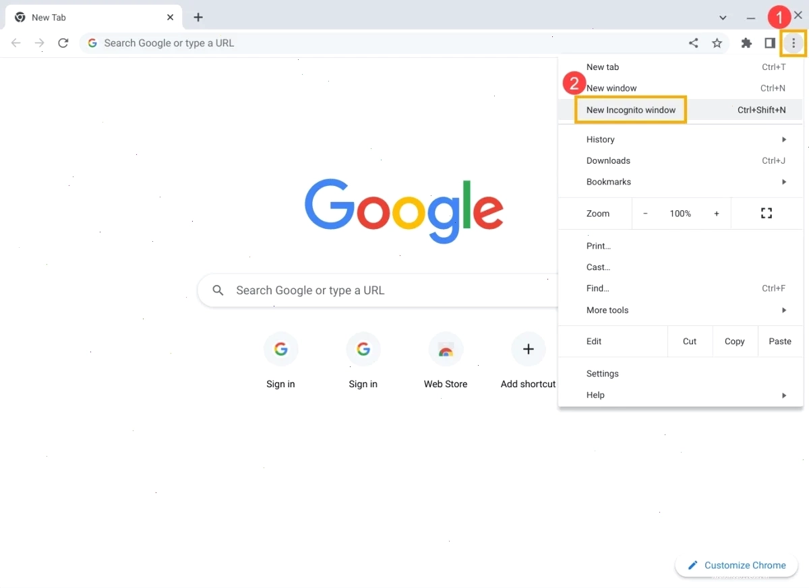The image size is (809, 588).
Task: Click Copy in the Edit row
Action: tap(735, 341)
